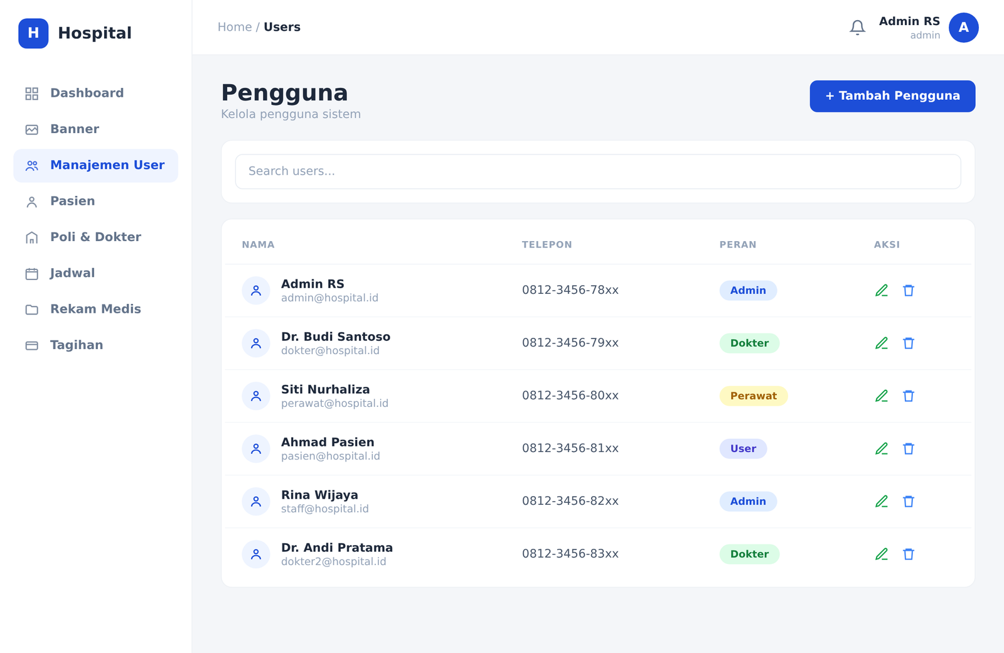1004x653 pixels.
Task: Click the Perawat role badge
Action: click(754, 396)
